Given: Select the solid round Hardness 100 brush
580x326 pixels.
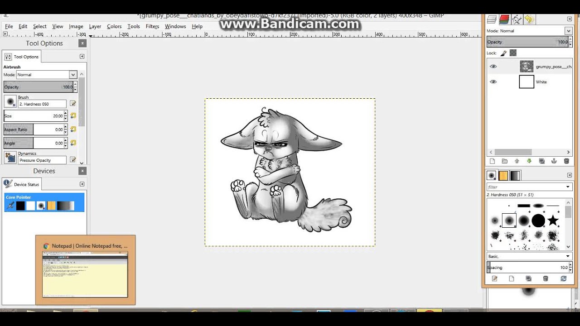Looking at the screenshot, I should [x=538, y=221].
